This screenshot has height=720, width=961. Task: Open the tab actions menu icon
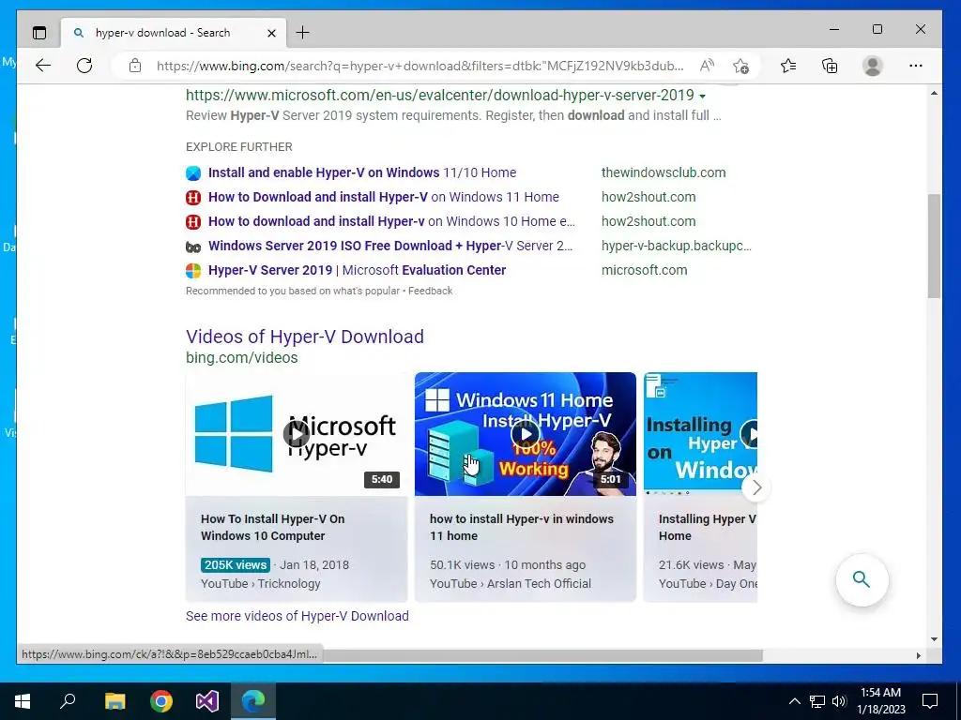tap(39, 33)
